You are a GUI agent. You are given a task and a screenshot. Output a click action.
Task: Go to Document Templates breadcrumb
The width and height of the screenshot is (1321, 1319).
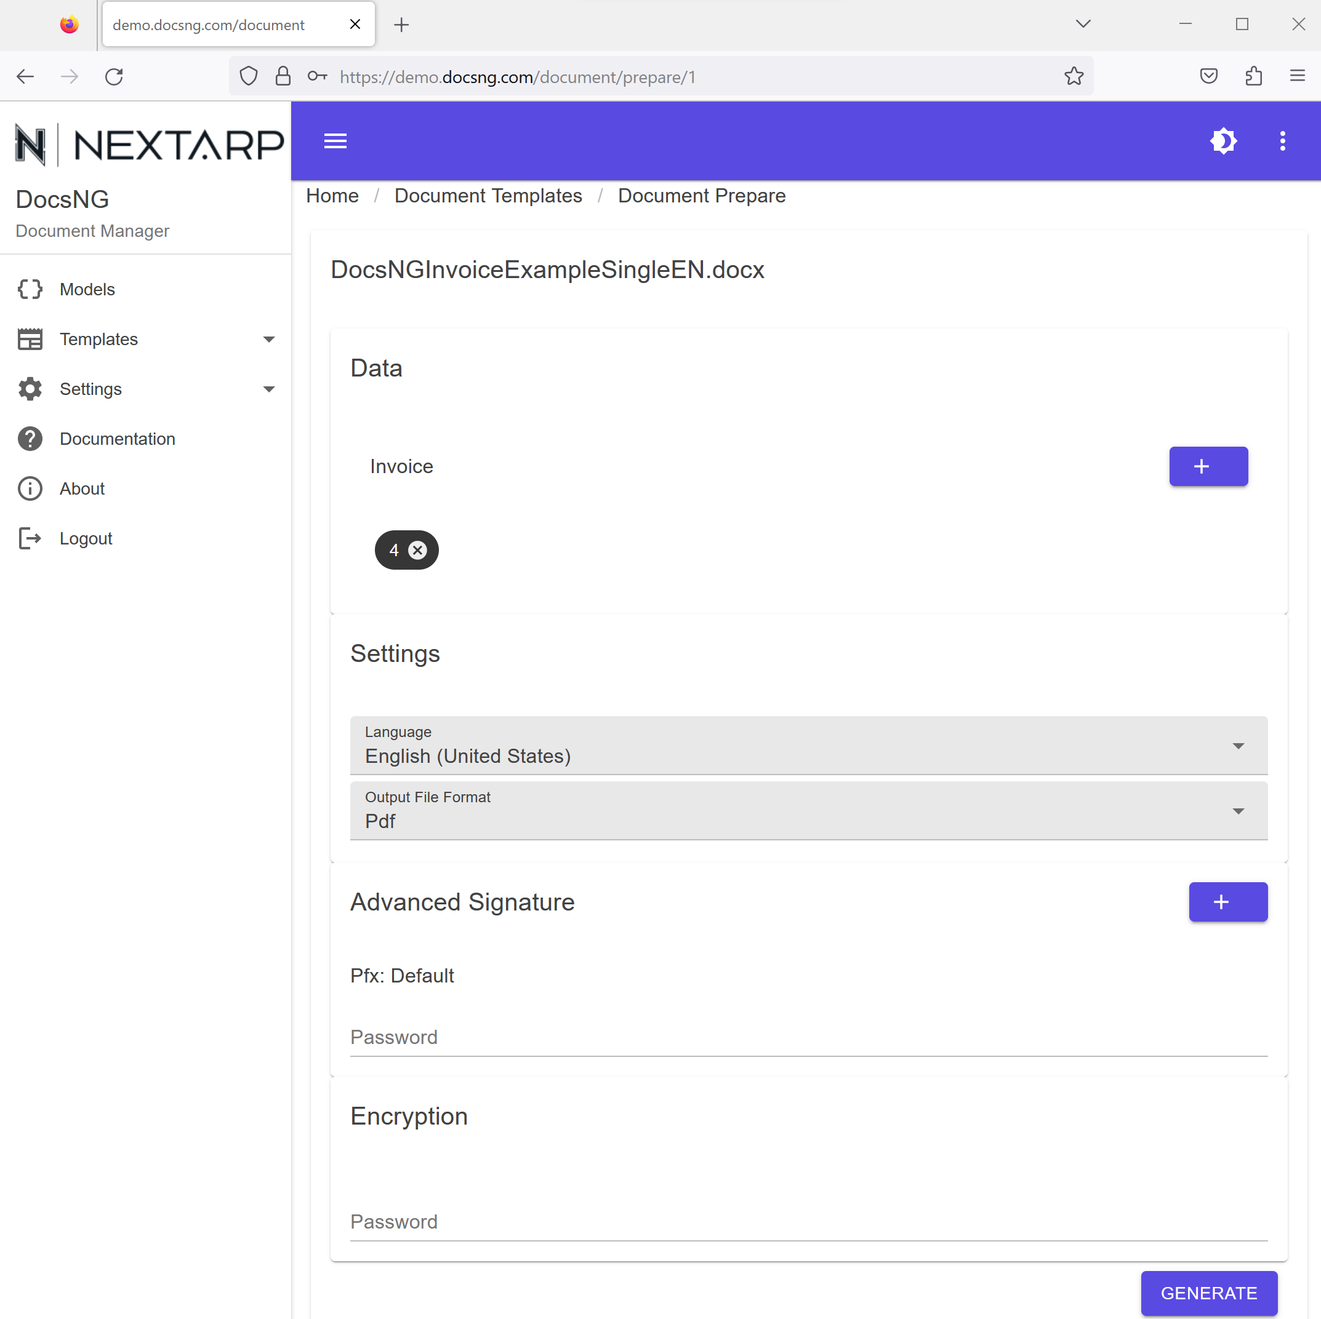pos(488,196)
